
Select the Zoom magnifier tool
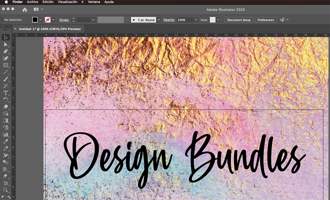point(6,190)
